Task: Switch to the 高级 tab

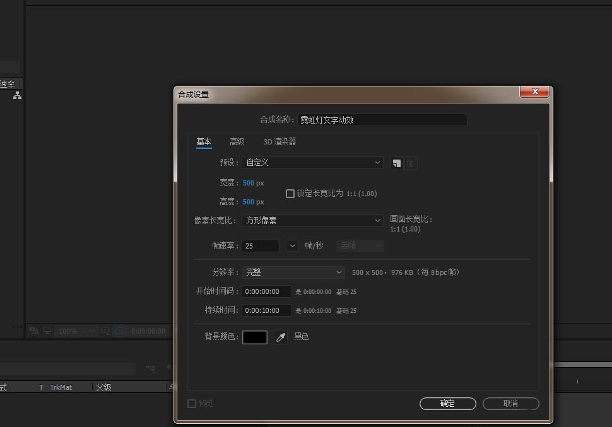Action: [237, 142]
